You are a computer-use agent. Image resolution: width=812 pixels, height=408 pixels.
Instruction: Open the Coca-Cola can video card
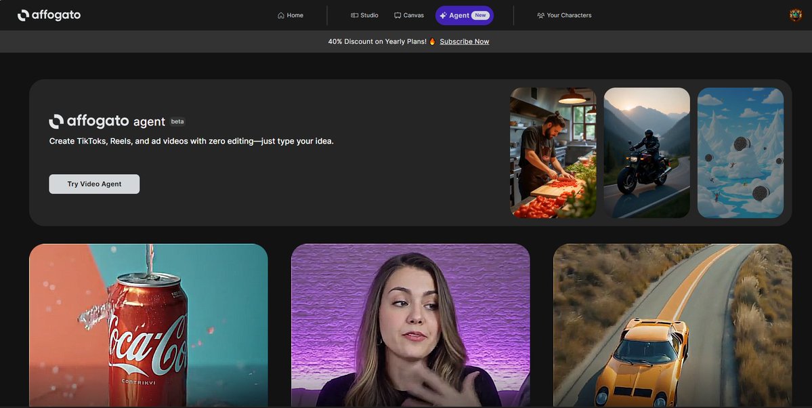pyautogui.click(x=148, y=325)
